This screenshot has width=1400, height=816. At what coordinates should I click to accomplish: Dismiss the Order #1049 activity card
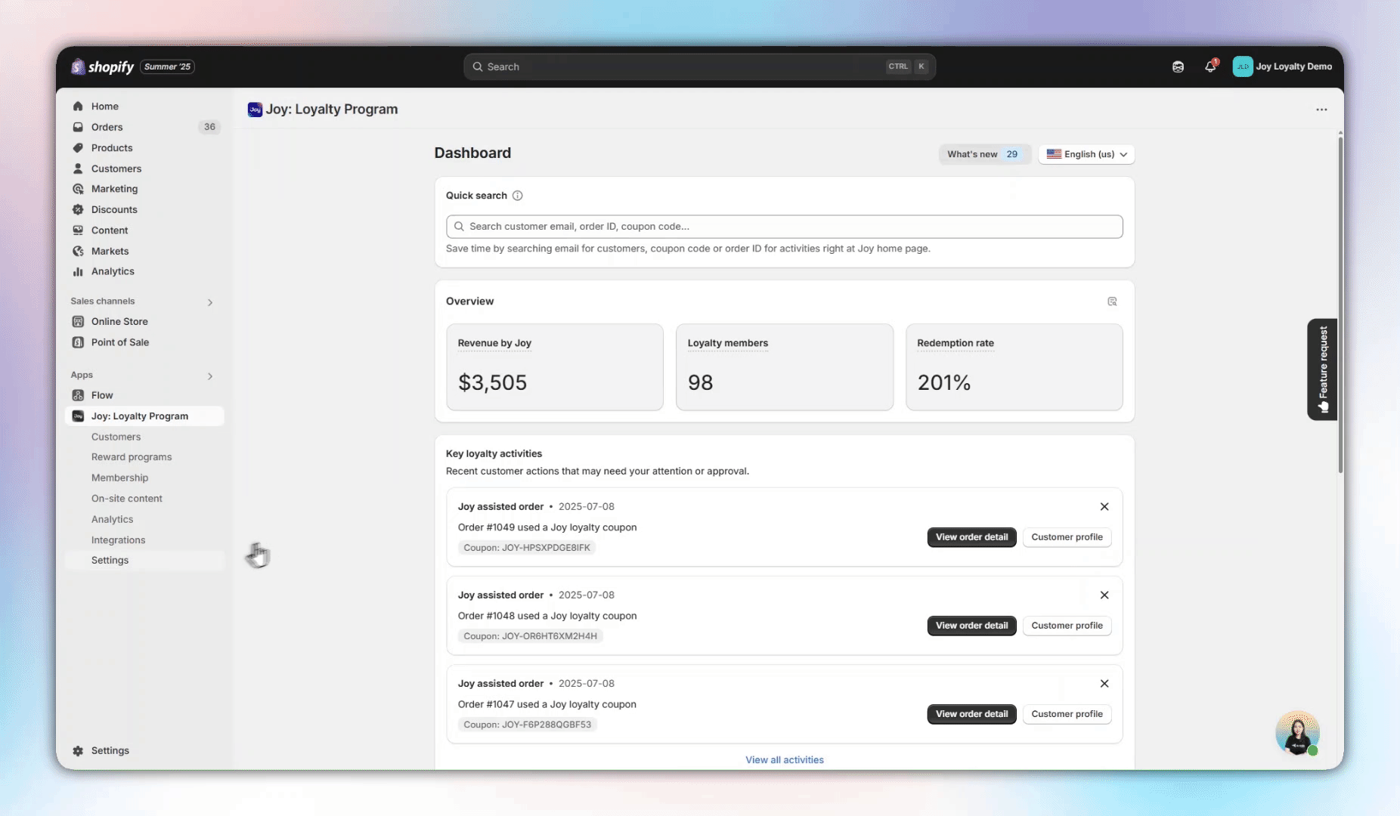pyautogui.click(x=1104, y=507)
